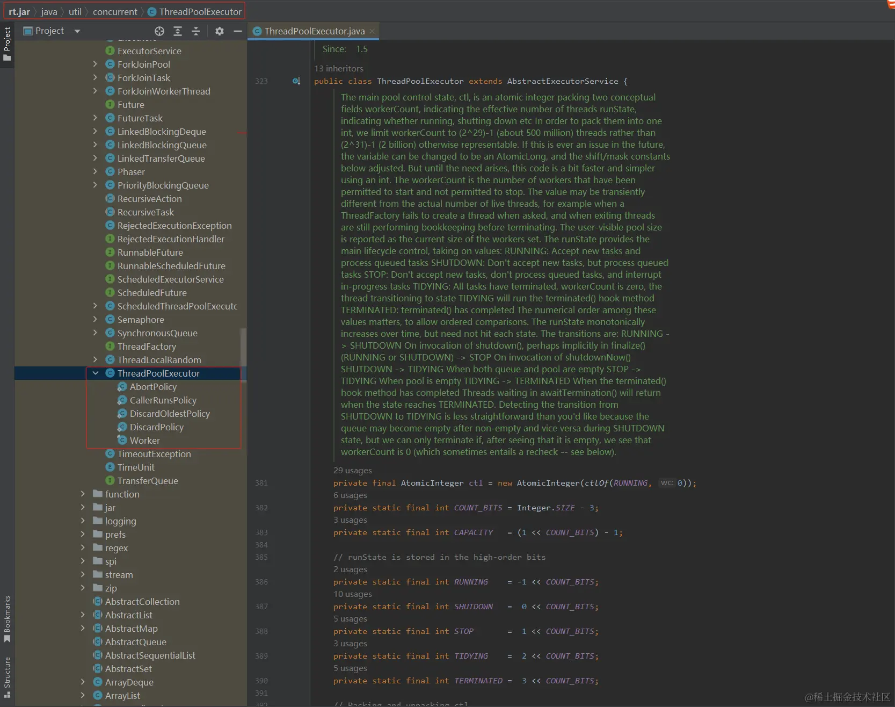Image resolution: width=895 pixels, height=707 pixels.
Task: Click the ctlOf method call on line 381
Action: 596,483
